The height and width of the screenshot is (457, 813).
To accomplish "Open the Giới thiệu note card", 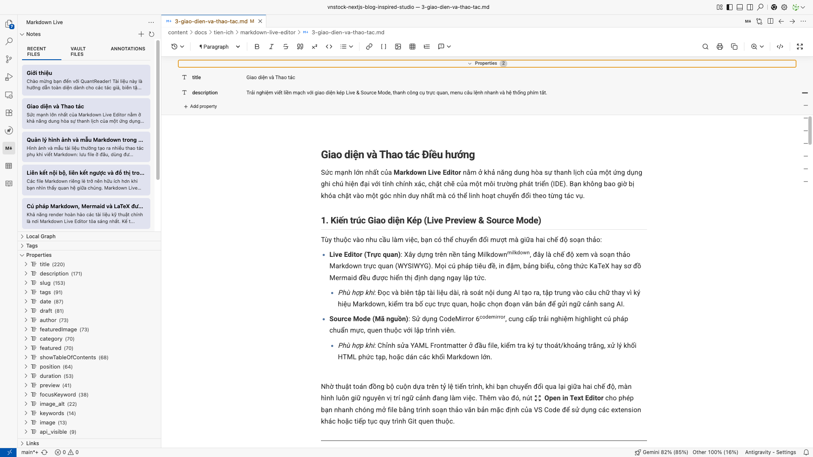I will pos(86,80).
